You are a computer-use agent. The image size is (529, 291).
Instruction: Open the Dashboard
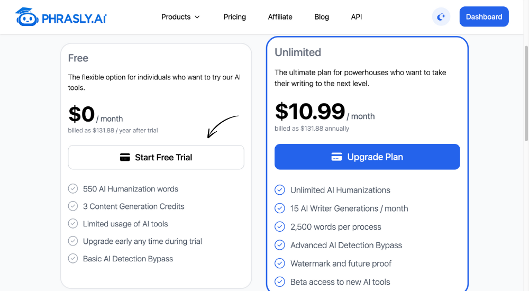(x=484, y=16)
